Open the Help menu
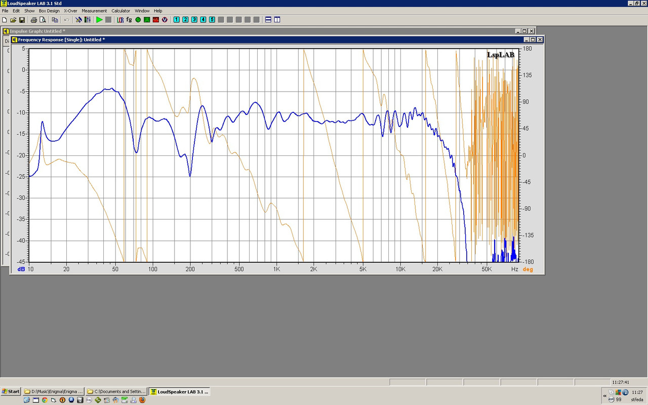648x405 pixels. (158, 11)
